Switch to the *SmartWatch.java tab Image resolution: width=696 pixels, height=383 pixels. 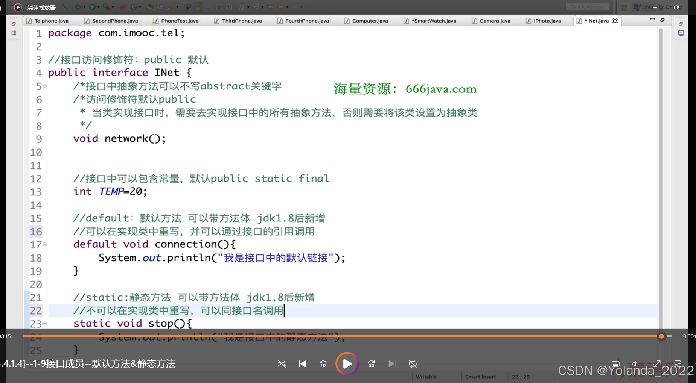[430, 21]
